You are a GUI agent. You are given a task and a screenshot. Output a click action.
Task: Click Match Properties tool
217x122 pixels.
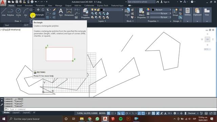(142, 13)
